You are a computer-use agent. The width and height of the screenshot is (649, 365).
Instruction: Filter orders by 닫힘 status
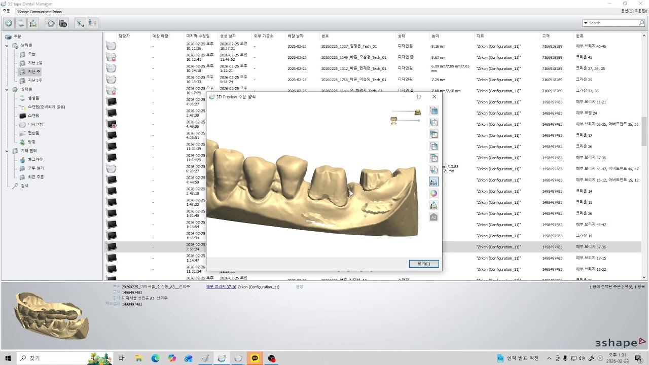(31, 142)
